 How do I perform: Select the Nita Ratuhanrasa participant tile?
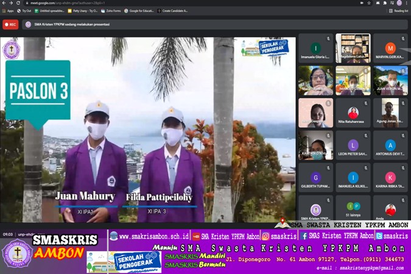[353, 113]
